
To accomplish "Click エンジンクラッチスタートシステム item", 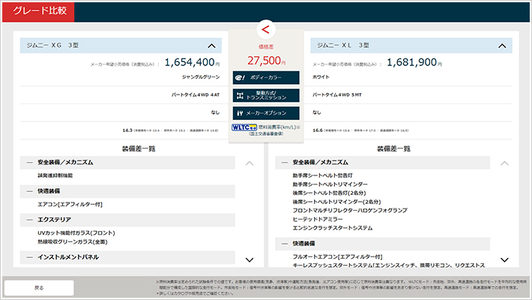I will (x=333, y=228).
